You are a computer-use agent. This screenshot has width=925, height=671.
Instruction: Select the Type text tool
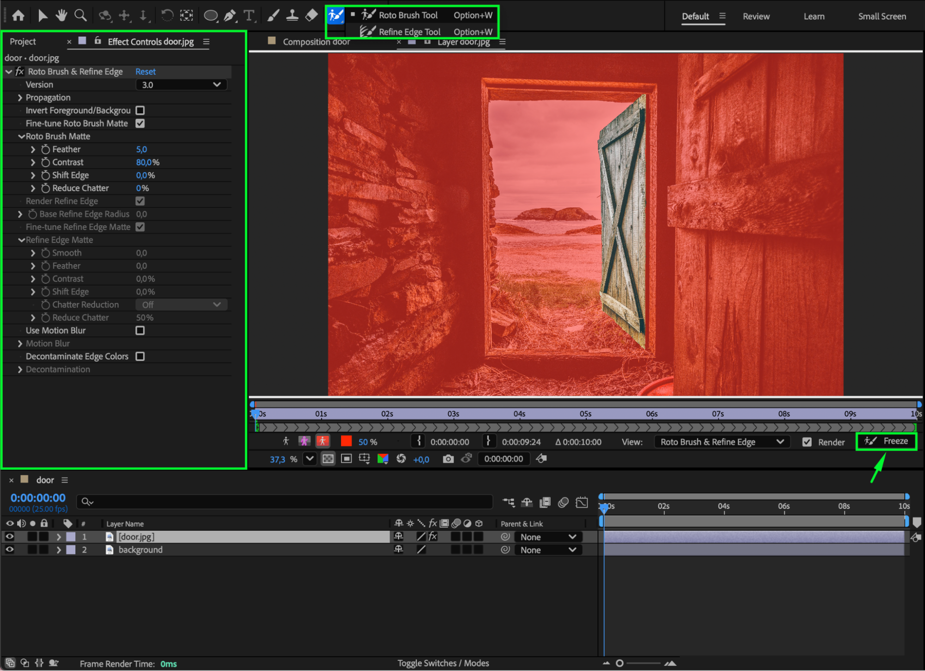point(249,16)
